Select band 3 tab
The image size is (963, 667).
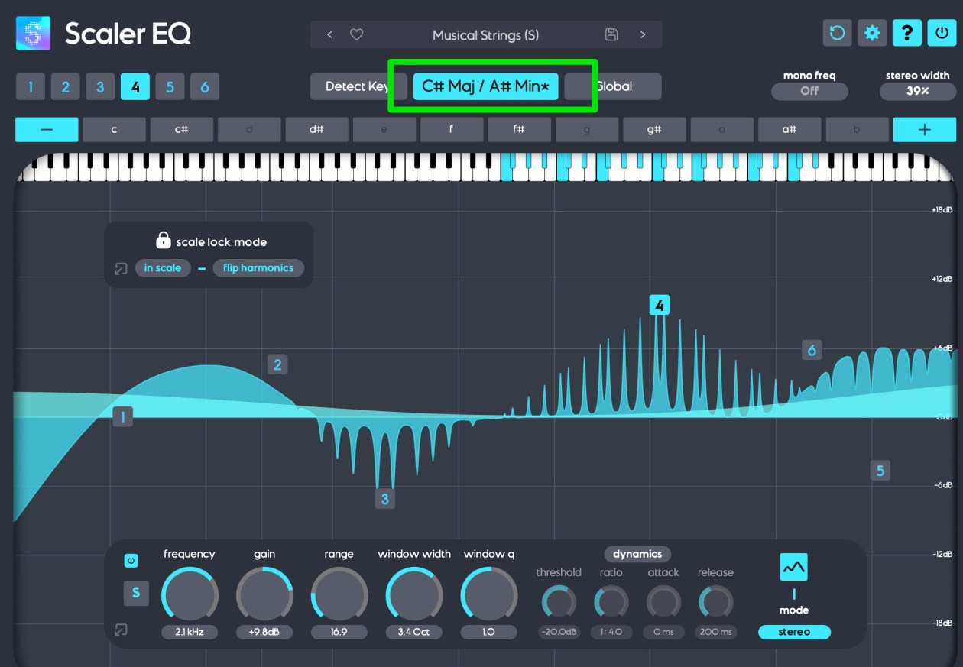pos(100,87)
